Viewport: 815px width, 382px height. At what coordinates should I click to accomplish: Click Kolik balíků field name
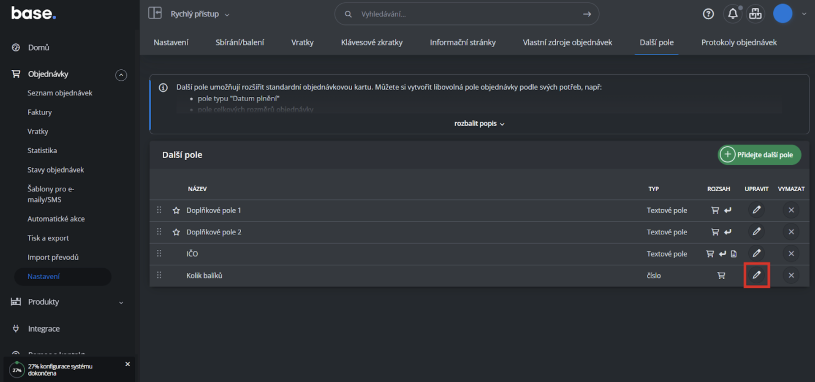204,276
